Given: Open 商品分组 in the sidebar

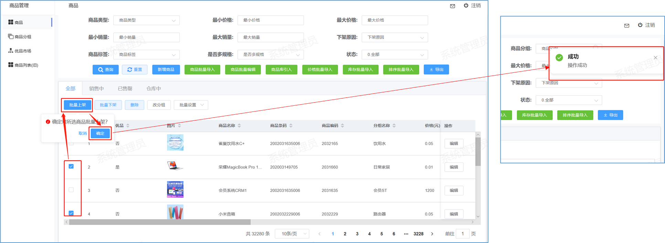Looking at the screenshot, I should click(23, 37).
